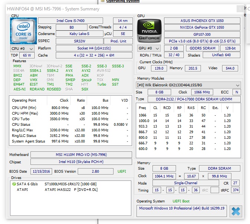Click the 0.9380 V VID value
Screen dimensions: 250x224
(121, 125)
